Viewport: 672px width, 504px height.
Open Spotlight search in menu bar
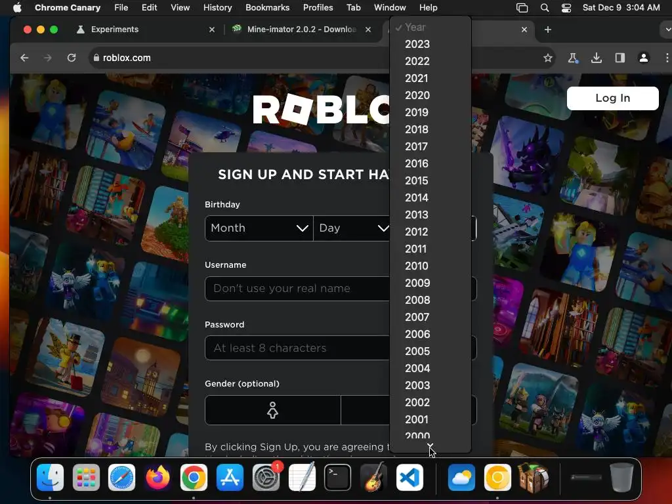tap(545, 8)
